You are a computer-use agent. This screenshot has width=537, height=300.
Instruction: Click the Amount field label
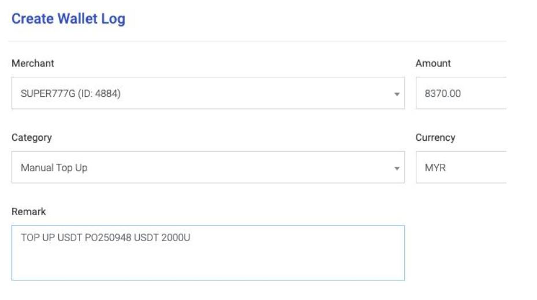(433, 63)
